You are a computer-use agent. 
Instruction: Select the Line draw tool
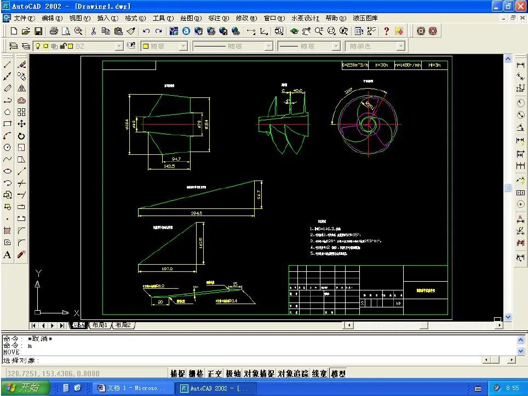pos(7,65)
